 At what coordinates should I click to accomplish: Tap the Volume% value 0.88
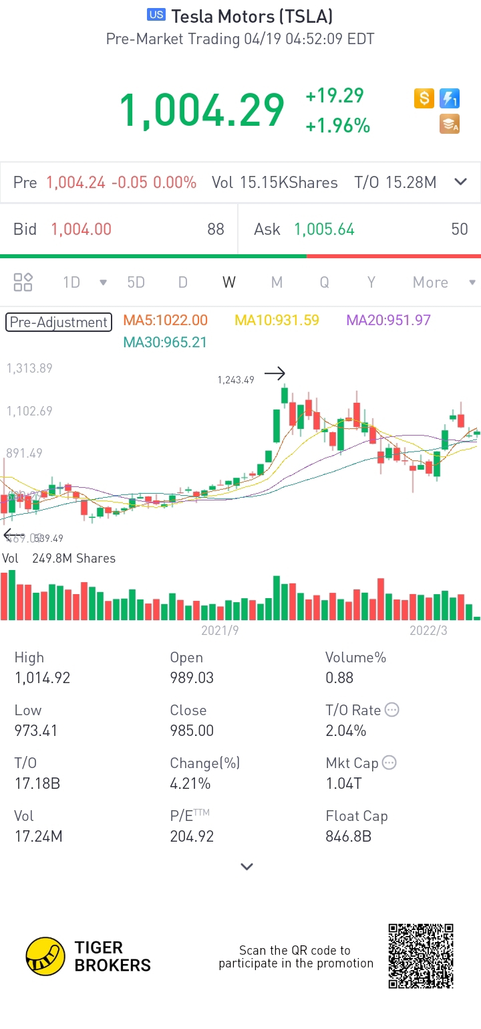(339, 678)
